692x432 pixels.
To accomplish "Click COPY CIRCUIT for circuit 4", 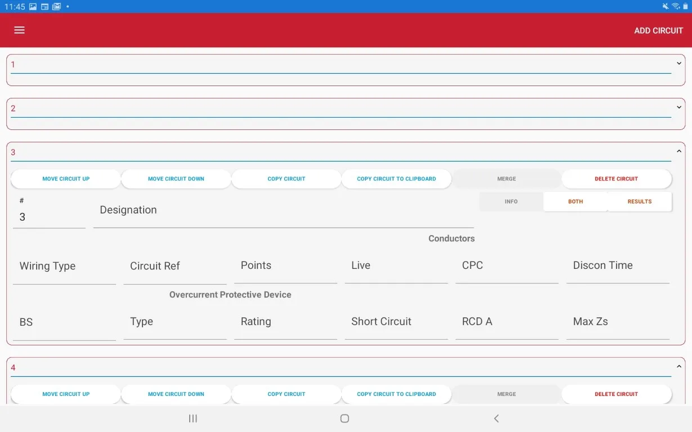I will click(286, 394).
